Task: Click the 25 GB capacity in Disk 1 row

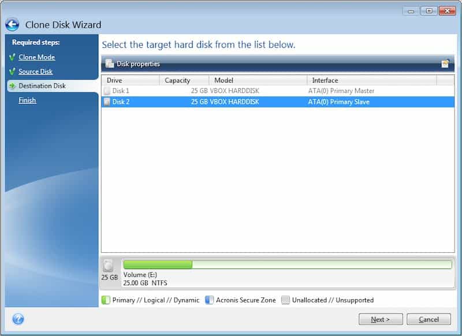Action: (199, 91)
